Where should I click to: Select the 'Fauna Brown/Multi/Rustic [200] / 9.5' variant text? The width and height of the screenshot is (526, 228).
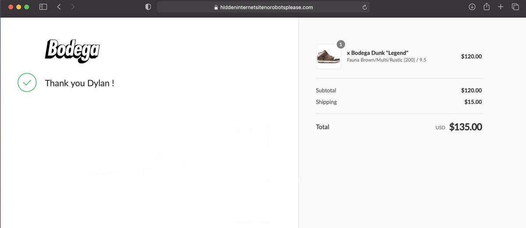(x=386, y=60)
